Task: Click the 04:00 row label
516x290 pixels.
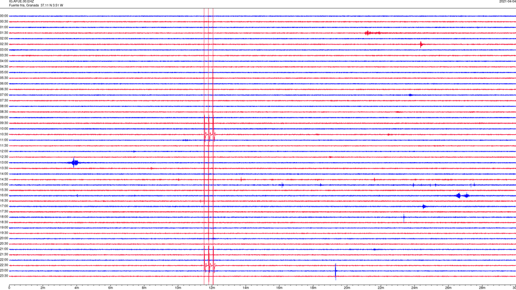Action: pos(4,61)
